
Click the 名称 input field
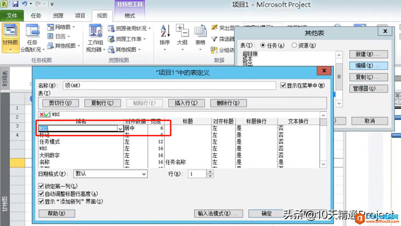pyautogui.click(x=169, y=85)
